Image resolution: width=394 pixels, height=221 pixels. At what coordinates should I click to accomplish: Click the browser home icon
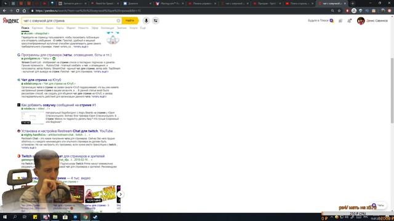24,11
